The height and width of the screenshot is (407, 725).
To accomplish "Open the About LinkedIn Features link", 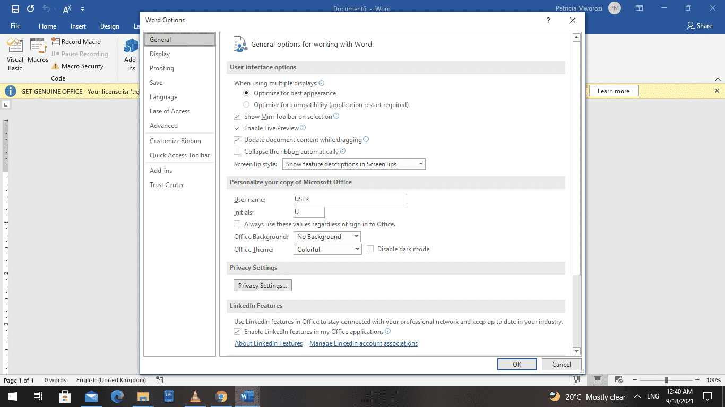I will (269, 343).
